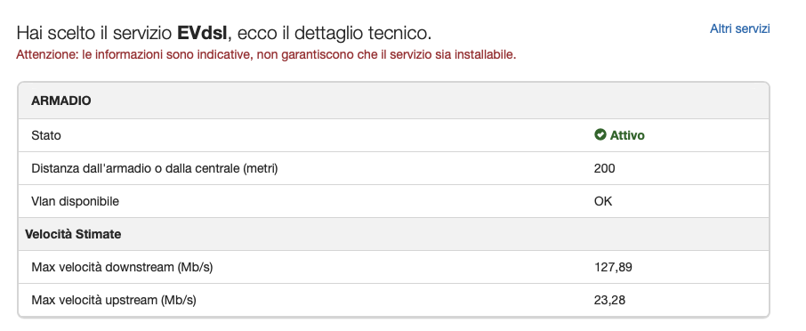Click the red Attenzione warning text
Image resolution: width=806 pixels, height=331 pixels.
pyautogui.click(x=266, y=54)
